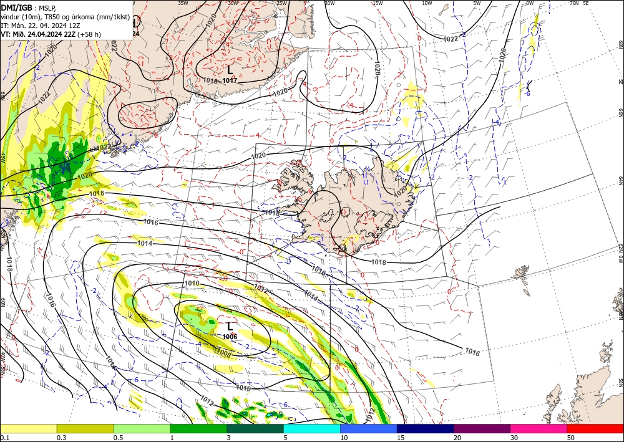The height and width of the screenshot is (442, 624).
Task: Click the '30' legend value
Action: (x=514, y=438)
